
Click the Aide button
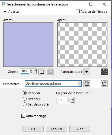(80, 129)
